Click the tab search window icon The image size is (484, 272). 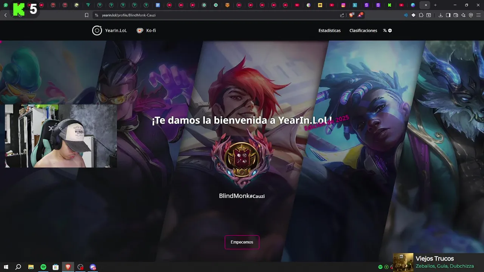(x=428, y=15)
